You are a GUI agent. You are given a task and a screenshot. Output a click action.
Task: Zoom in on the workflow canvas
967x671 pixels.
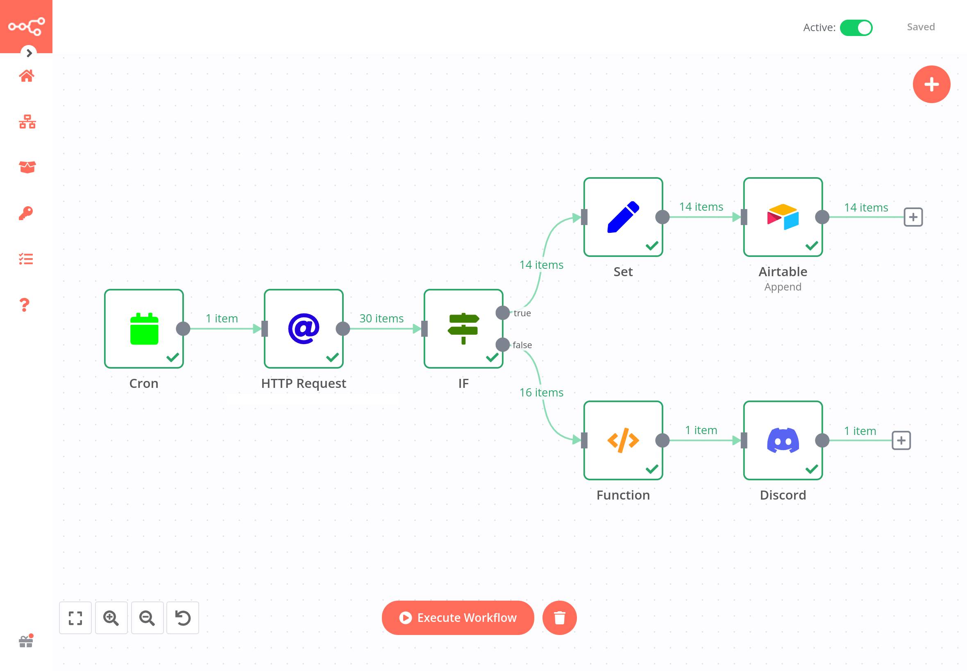click(111, 617)
